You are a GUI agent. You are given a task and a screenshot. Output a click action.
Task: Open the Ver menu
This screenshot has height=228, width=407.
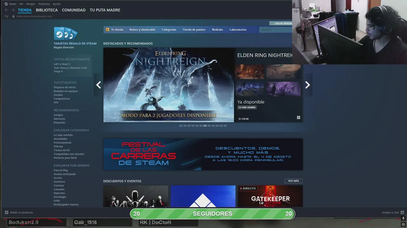coord(21,4)
